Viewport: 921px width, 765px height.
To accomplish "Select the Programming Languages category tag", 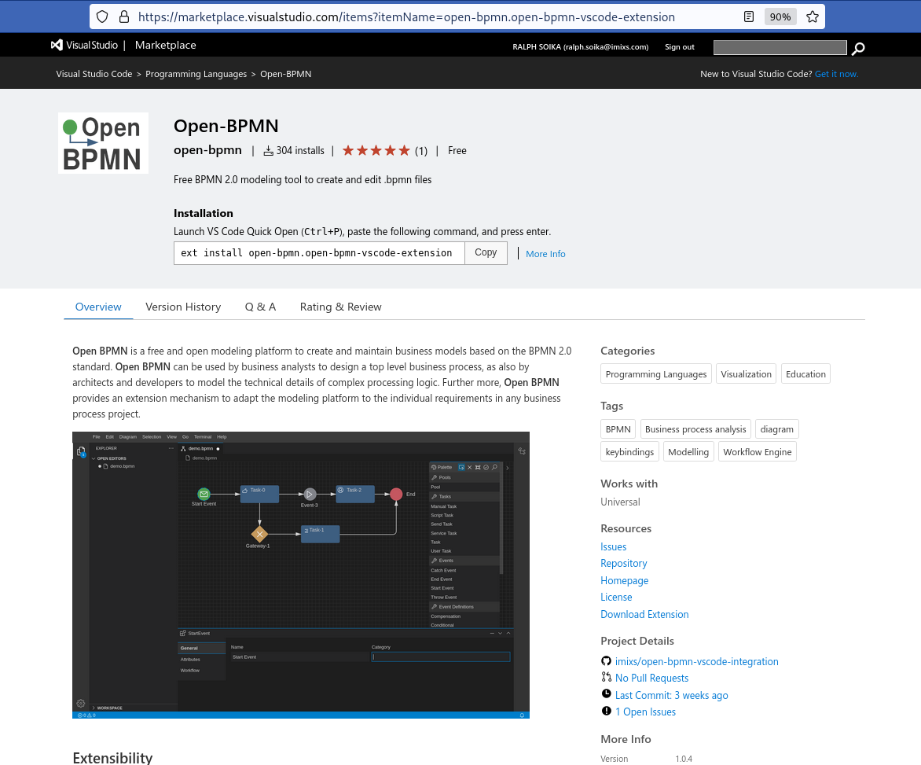I will click(x=656, y=374).
